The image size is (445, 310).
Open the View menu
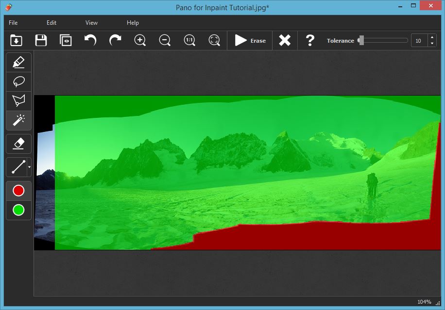[x=91, y=22]
